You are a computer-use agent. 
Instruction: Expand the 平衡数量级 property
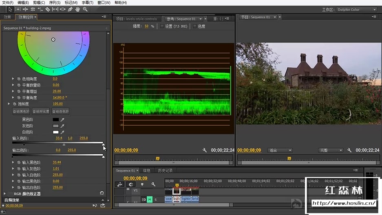[x=13, y=85]
